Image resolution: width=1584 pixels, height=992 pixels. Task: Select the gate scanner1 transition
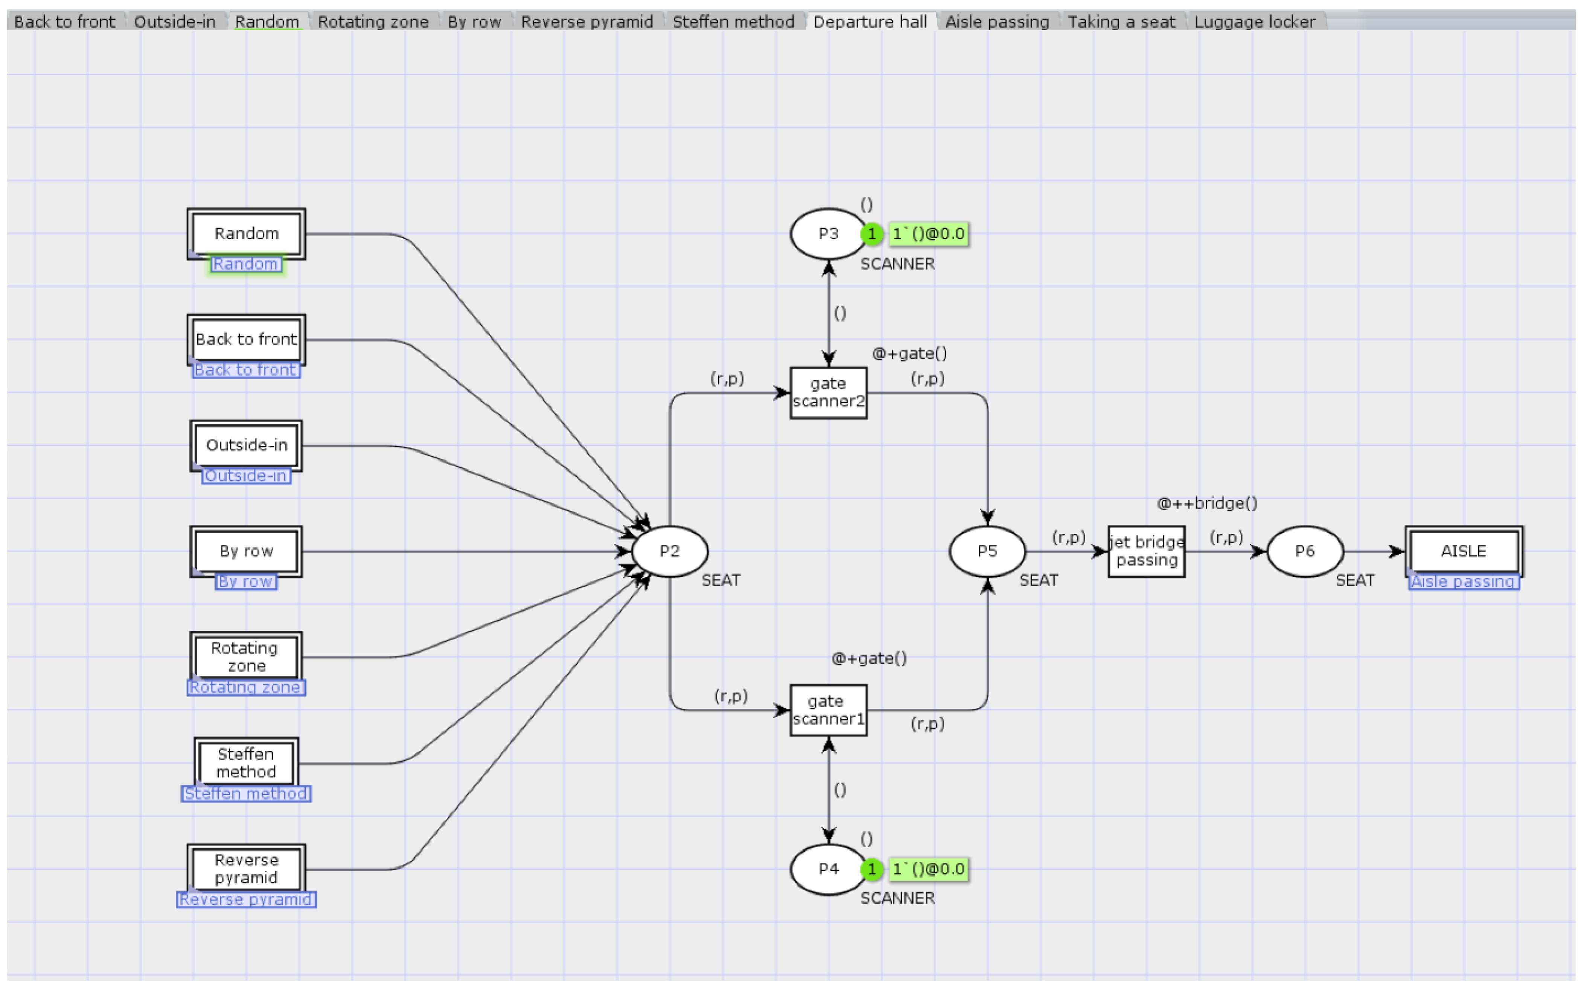[x=829, y=710]
